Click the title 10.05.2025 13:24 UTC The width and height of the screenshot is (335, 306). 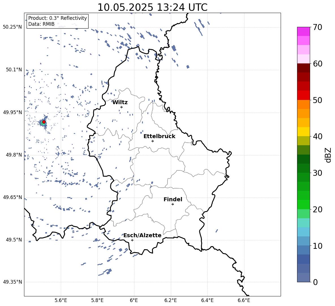[x=153, y=7]
